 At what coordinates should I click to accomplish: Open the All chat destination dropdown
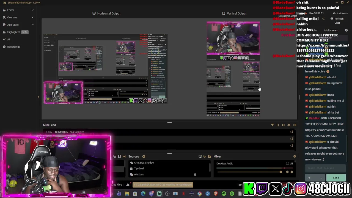[315, 178]
